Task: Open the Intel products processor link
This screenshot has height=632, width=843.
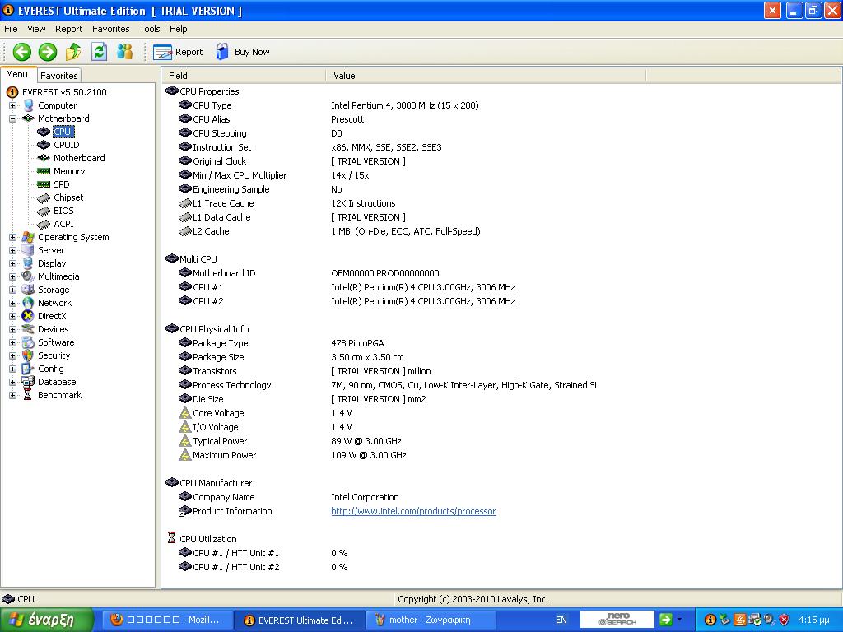Action: click(413, 511)
